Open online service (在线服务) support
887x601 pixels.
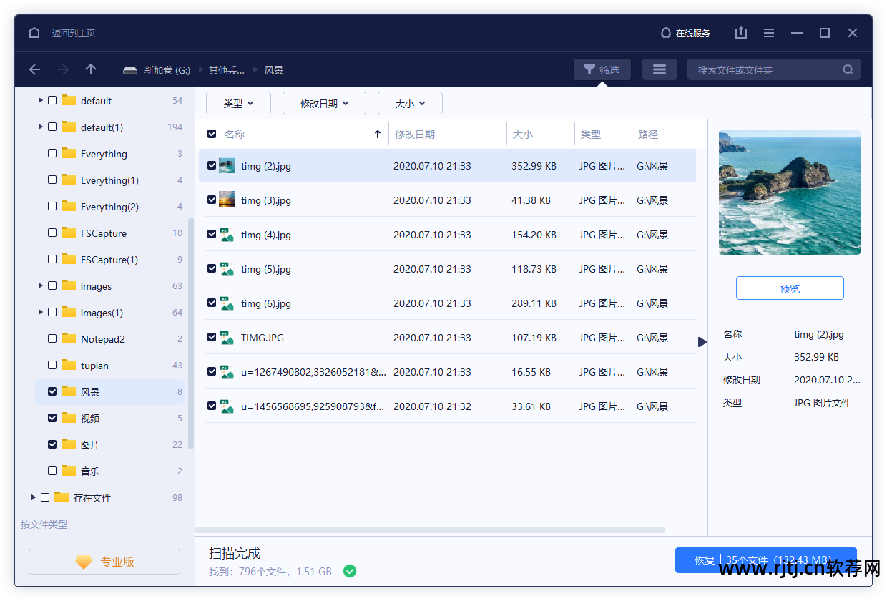(685, 33)
